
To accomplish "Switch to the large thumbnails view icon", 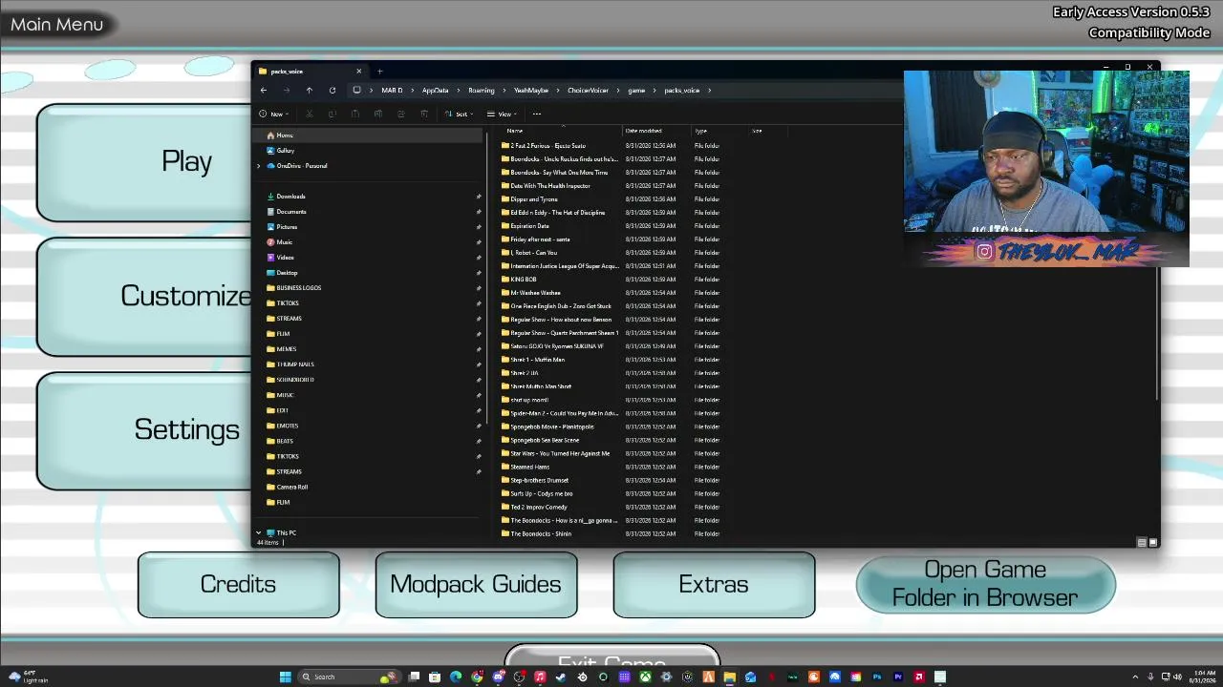I will (x=1153, y=542).
